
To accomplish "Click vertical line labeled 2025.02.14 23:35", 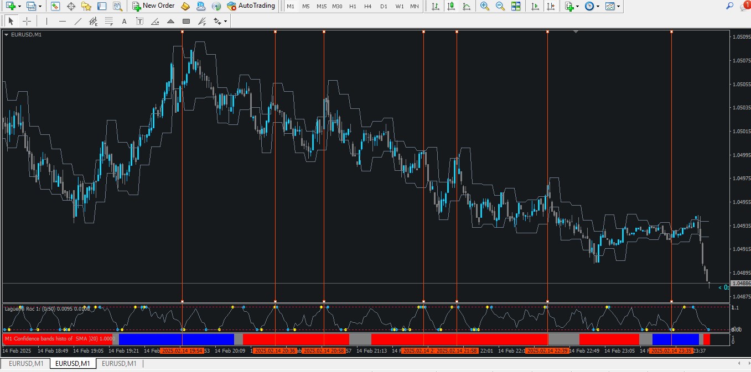I will pos(671,166).
